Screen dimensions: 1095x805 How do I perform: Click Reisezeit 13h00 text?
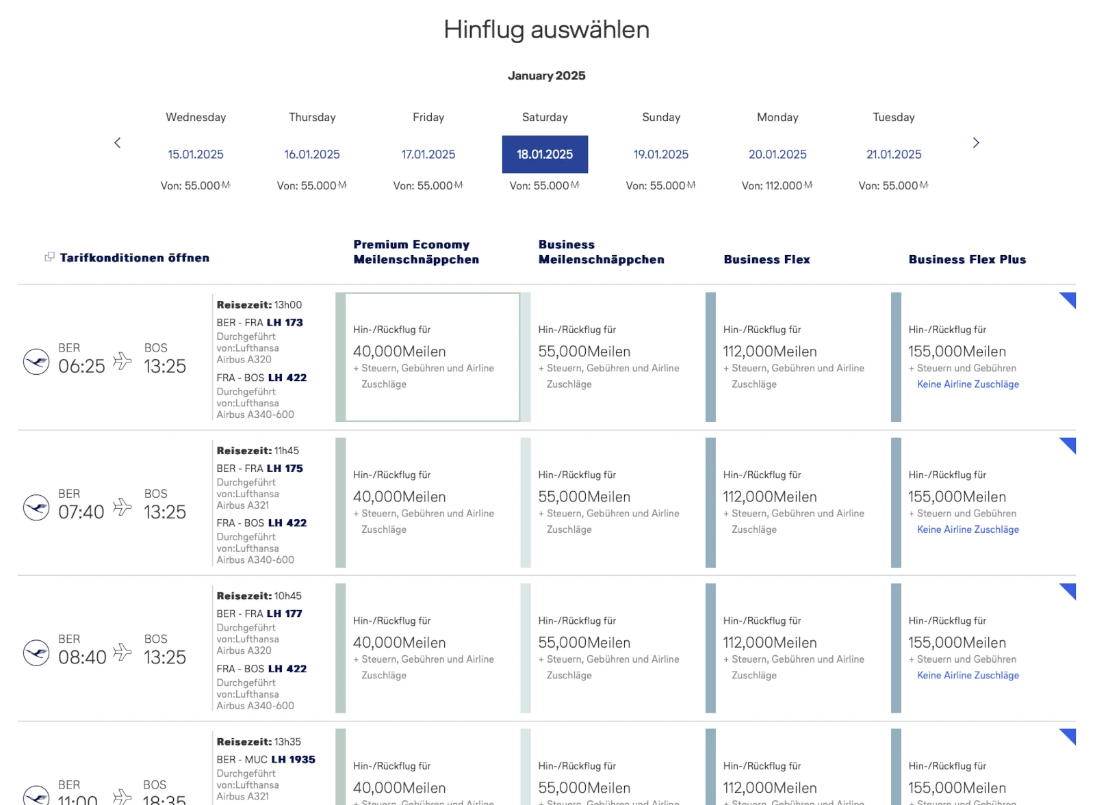[259, 305]
